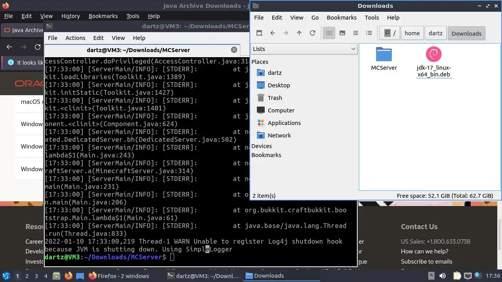The image size is (502, 282).
Task: Open Firefox History menu
Action: tap(71, 16)
